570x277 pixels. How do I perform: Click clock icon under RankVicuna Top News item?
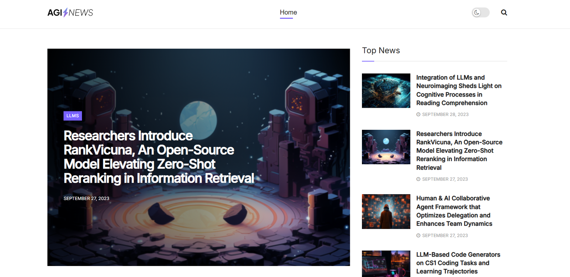418,179
